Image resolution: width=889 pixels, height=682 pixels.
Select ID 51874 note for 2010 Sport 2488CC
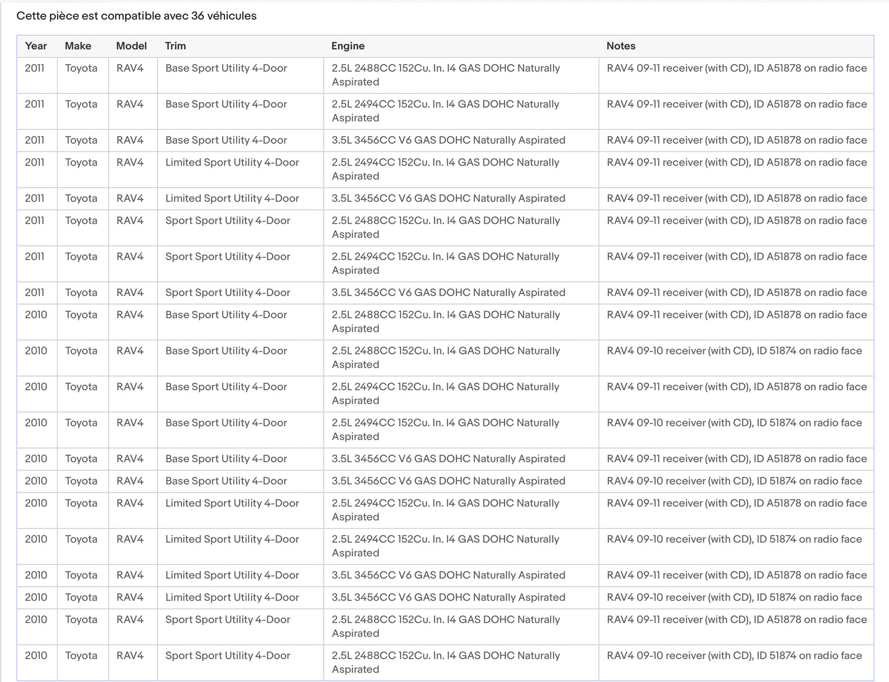pyautogui.click(x=734, y=656)
